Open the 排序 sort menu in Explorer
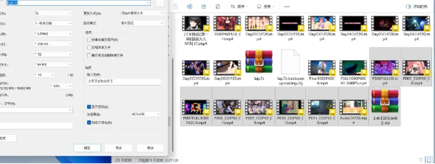 point(239,6)
